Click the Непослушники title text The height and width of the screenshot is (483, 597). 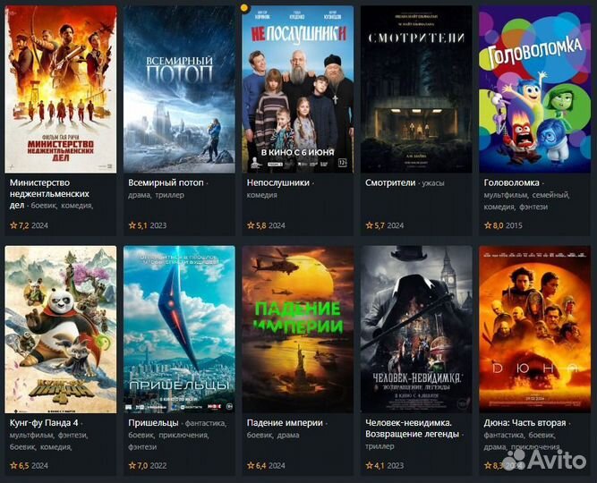click(x=278, y=182)
